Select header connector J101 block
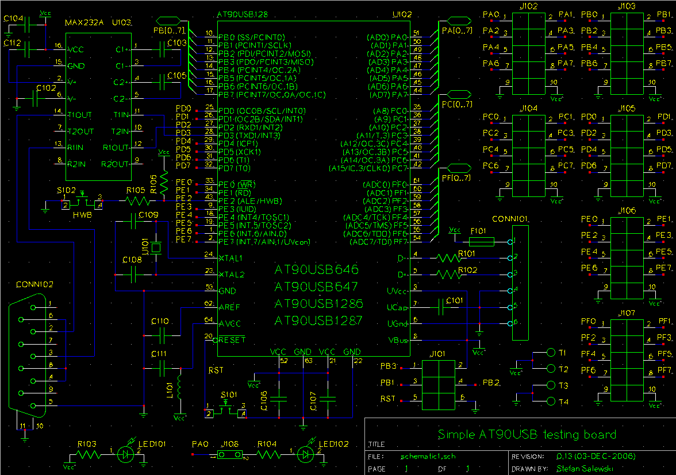This screenshot has width=676, height=475. click(439, 384)
